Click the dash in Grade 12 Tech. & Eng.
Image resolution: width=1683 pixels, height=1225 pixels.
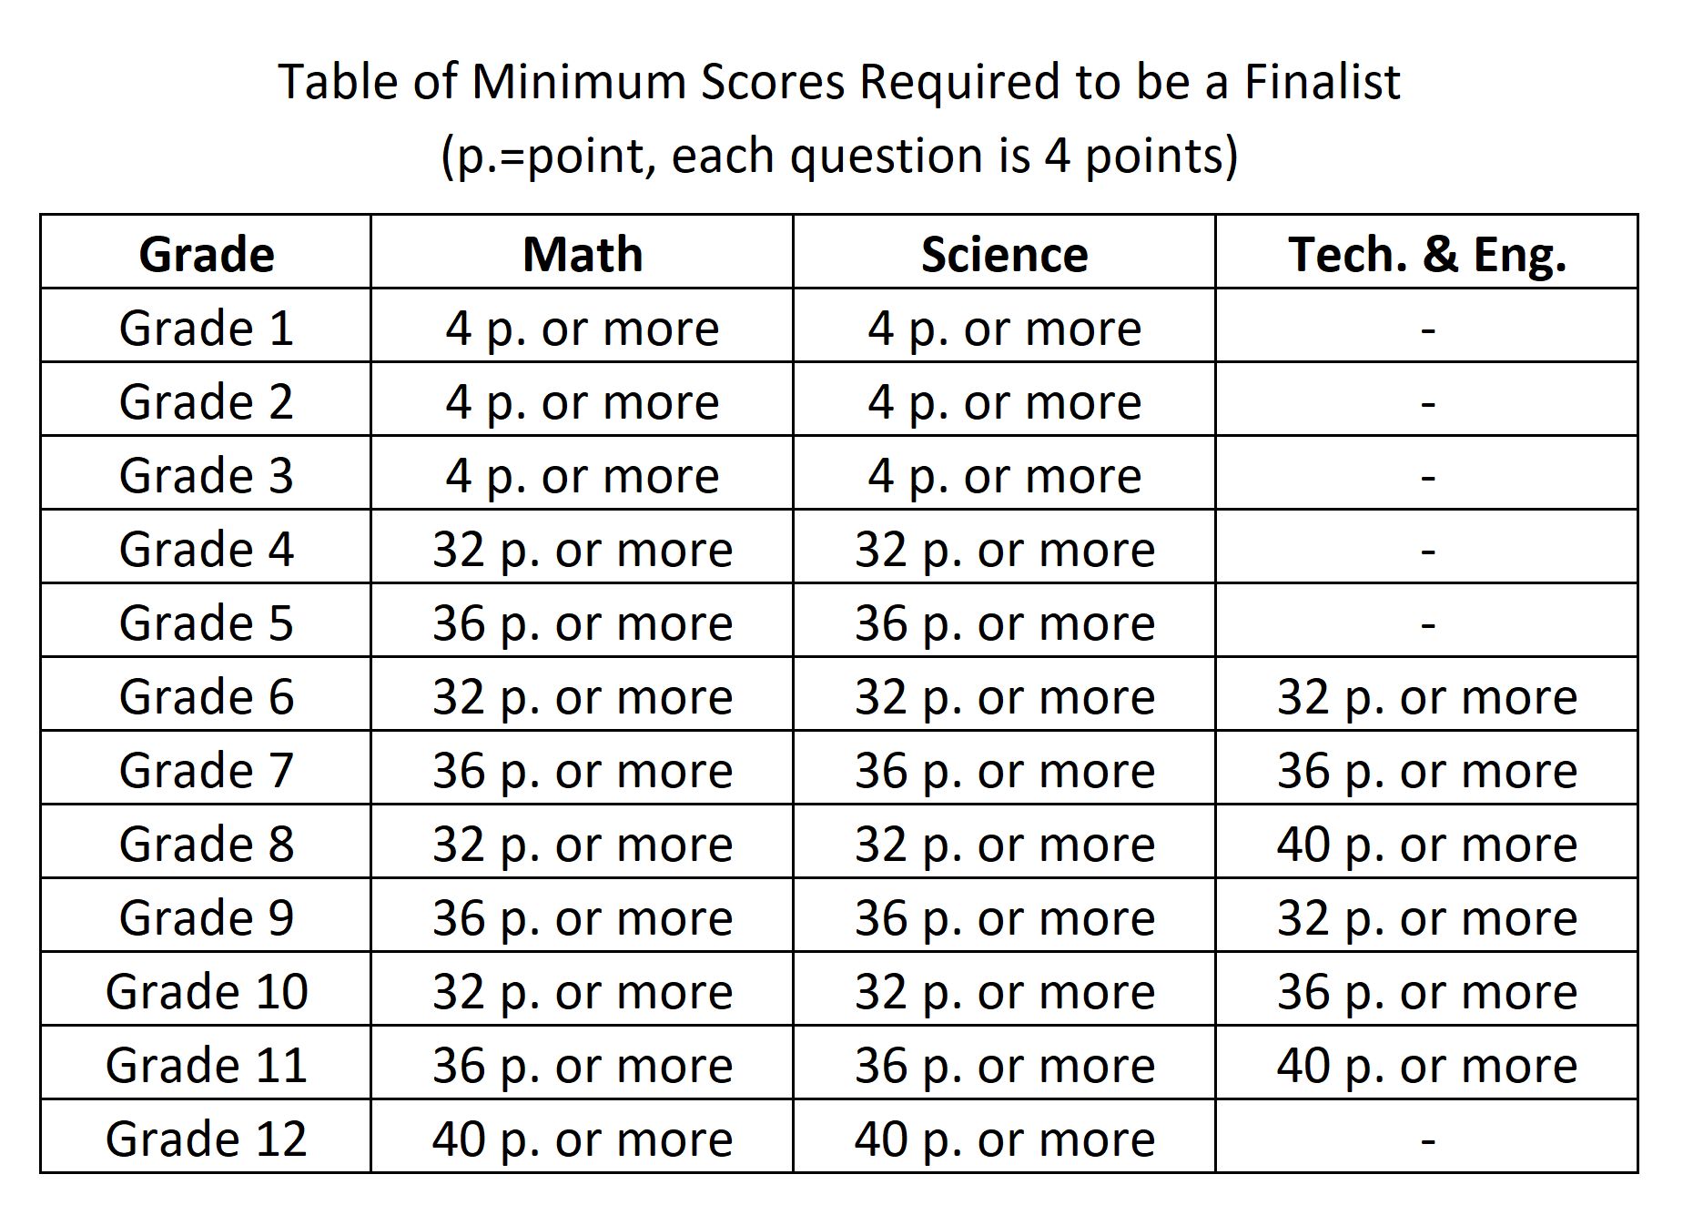click(1427, 1139)
